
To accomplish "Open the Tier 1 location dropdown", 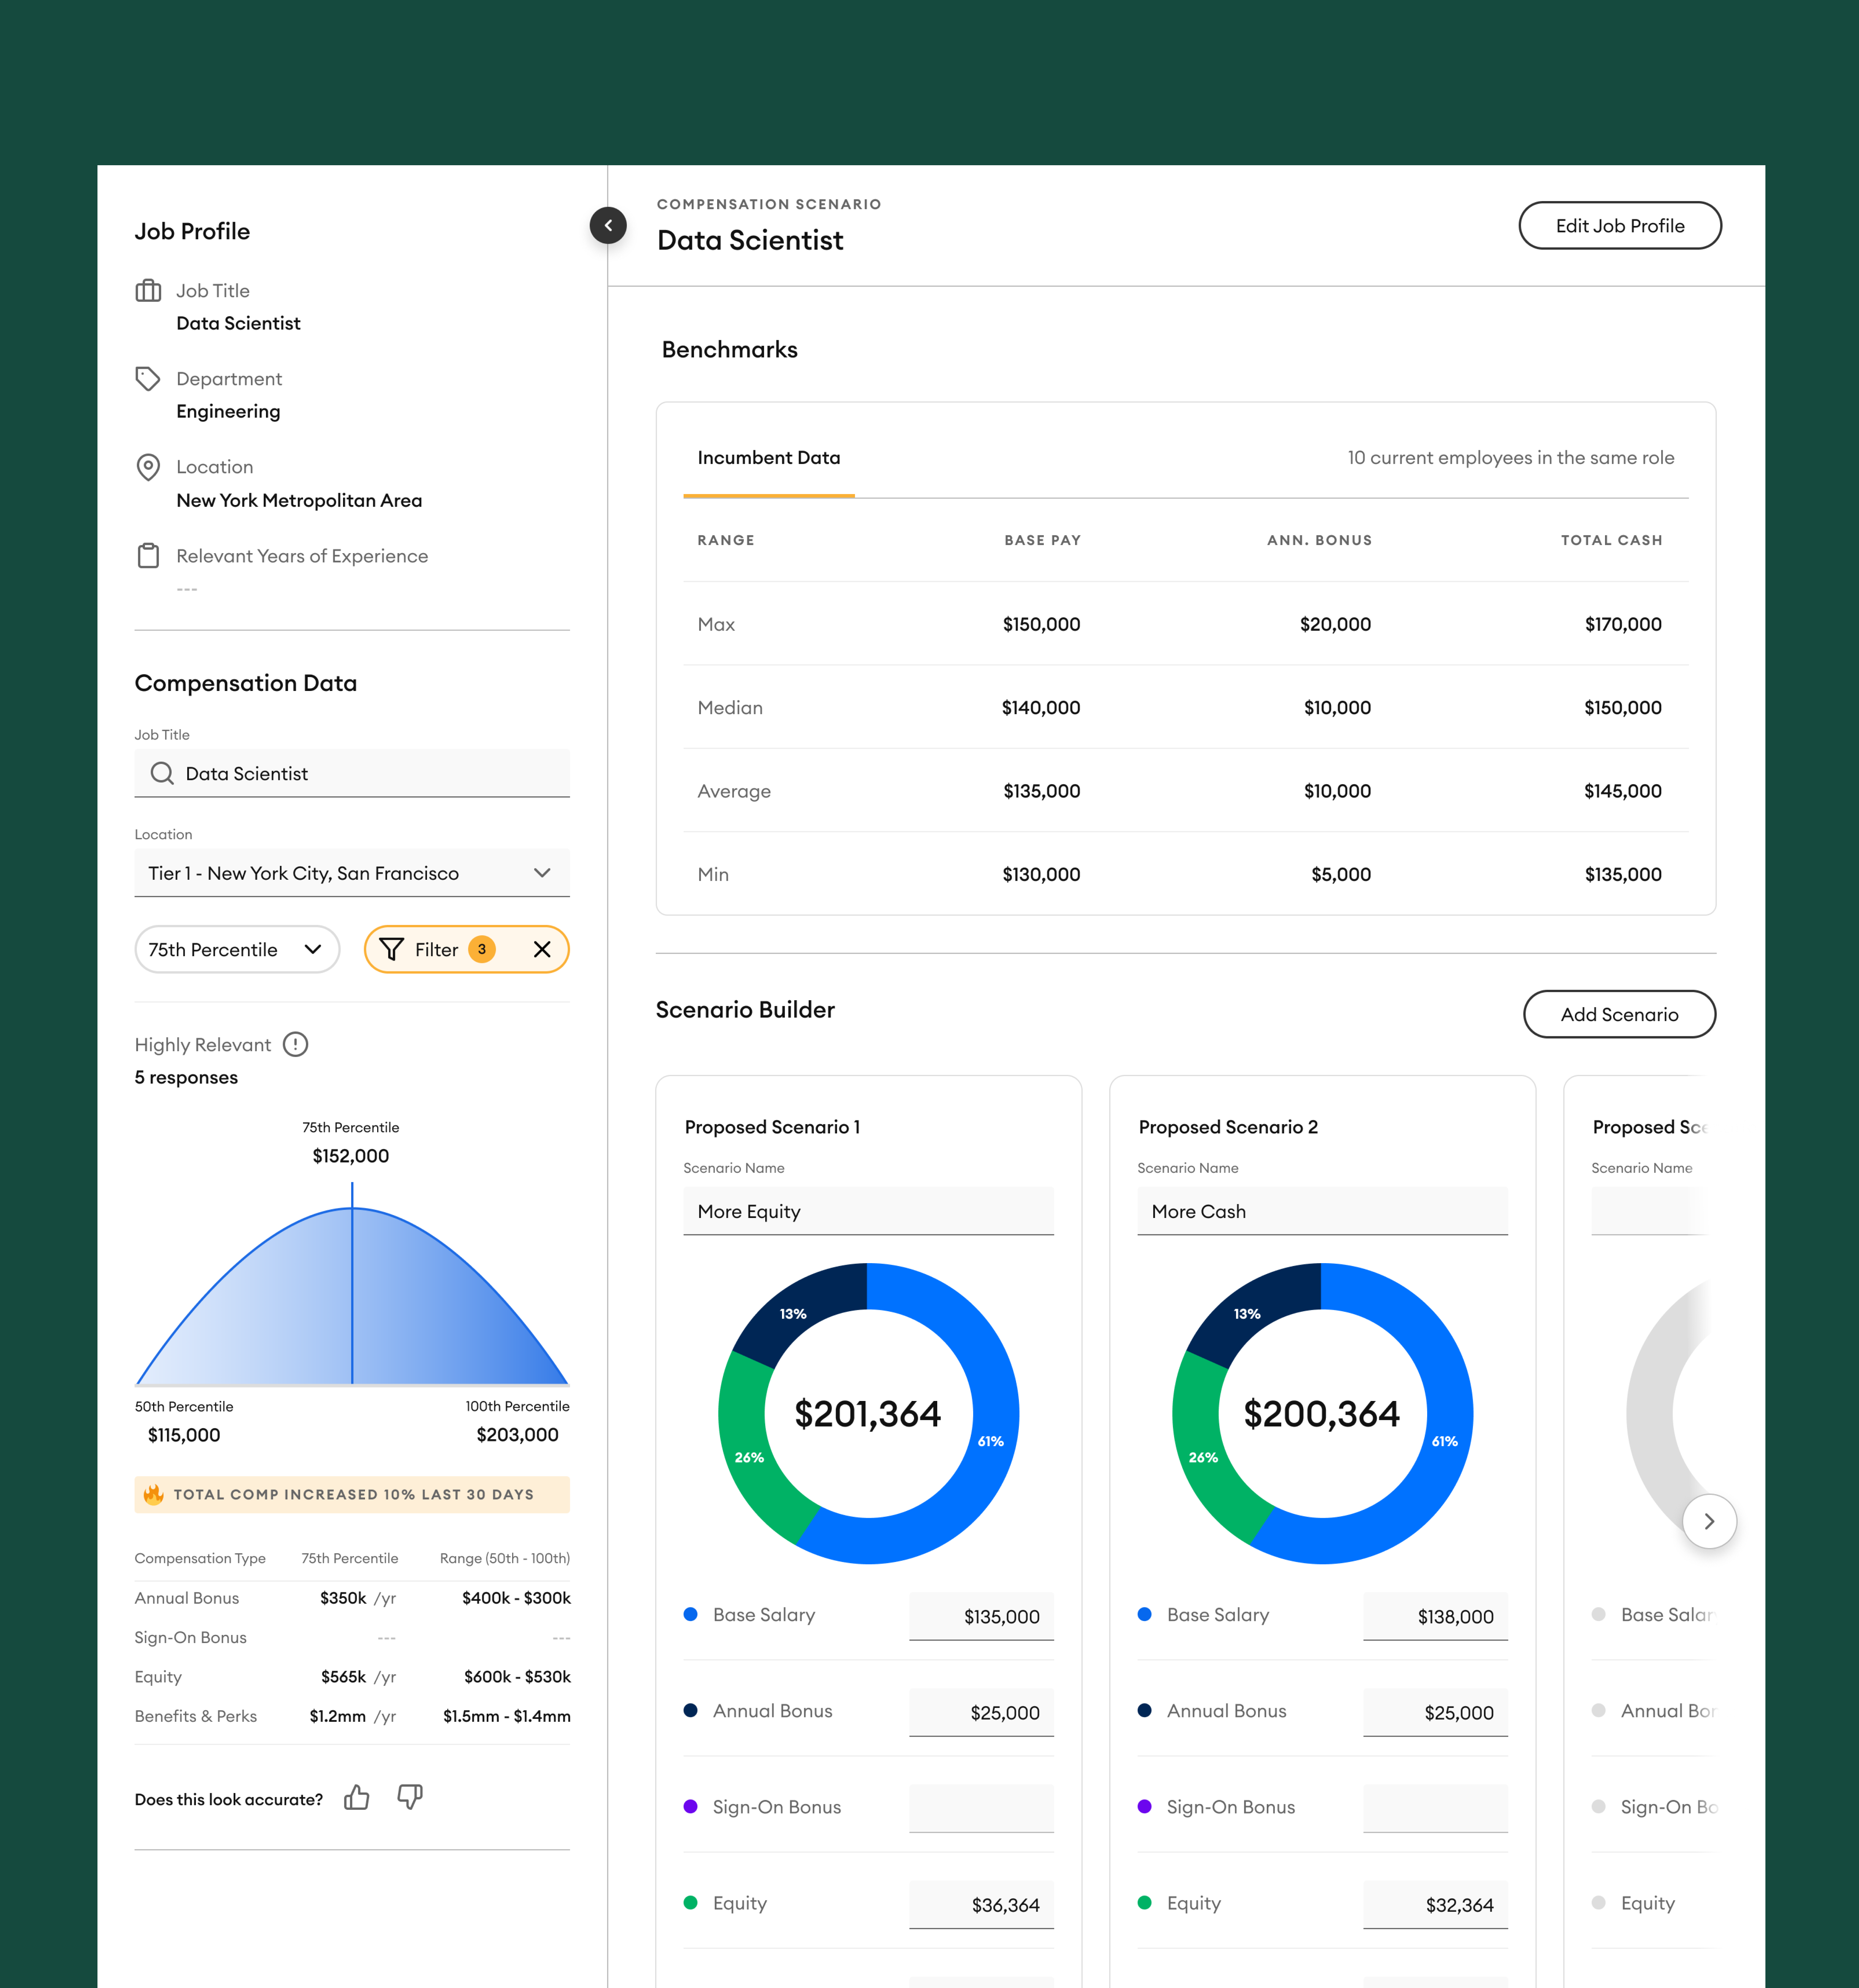I will tap(352, 873).
